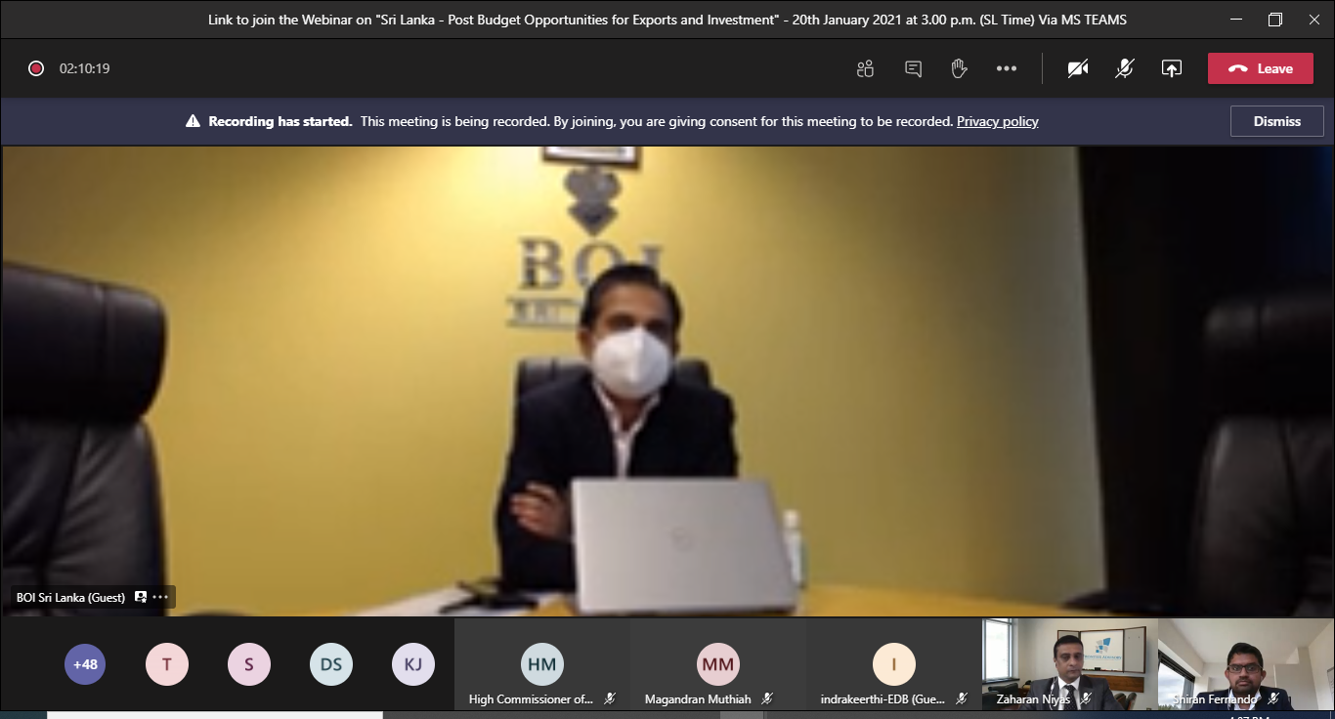1335x719 pixels.
Task: Click Zaharan Niyas's video thumbnail
Action: click(x=1068, y=662)
